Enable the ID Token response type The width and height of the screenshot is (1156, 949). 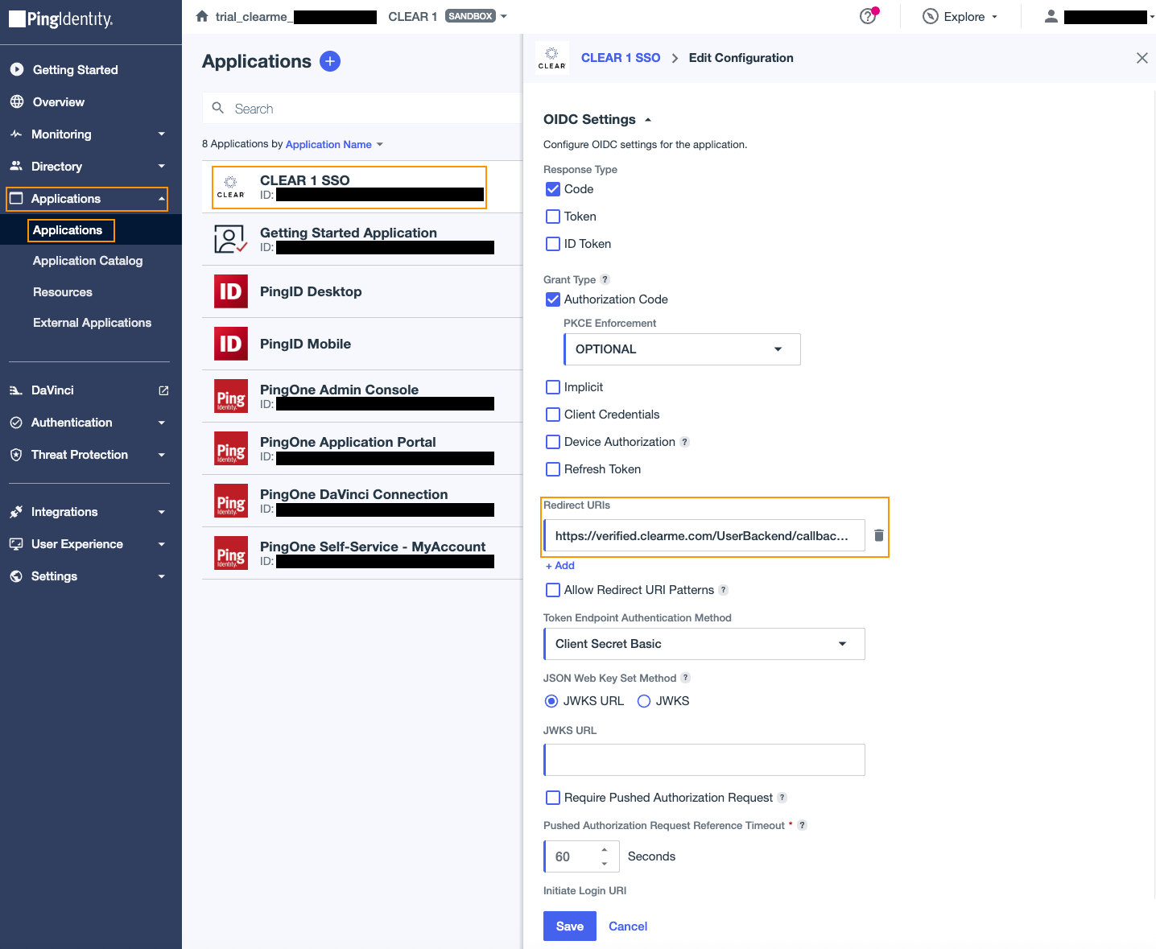(553, 244)
